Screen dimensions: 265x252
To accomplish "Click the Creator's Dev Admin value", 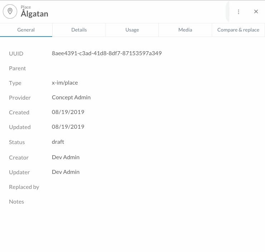I will coord(65,157).
